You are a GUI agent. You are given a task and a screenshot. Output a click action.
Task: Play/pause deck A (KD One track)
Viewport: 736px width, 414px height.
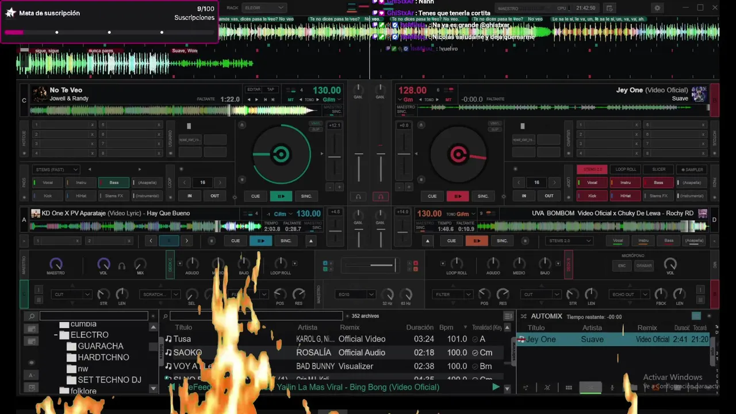tap(260, 241)
